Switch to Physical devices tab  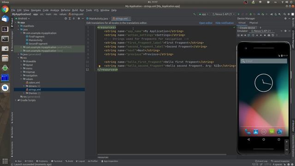tap(254, 23)
